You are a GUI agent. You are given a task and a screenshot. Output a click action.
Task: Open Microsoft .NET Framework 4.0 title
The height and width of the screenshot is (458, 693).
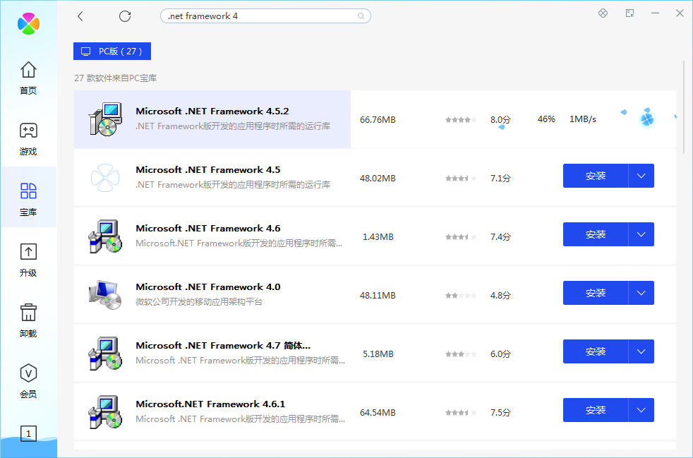207,287
